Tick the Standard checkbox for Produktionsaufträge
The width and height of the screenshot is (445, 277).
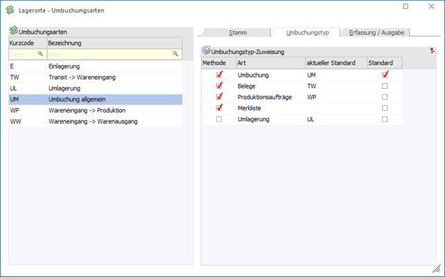tap(385, 97)
